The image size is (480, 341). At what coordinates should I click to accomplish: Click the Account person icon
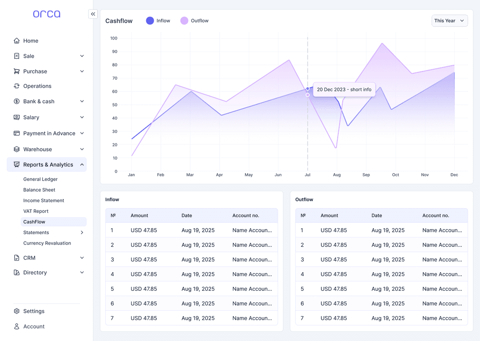tap(17, 326)
